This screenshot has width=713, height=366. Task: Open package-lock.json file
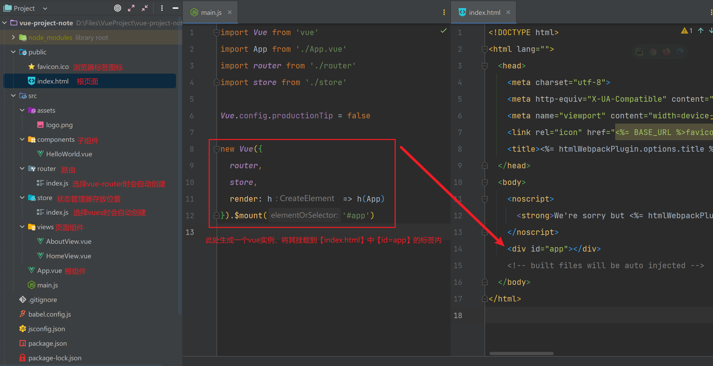[x=55, y=358]
